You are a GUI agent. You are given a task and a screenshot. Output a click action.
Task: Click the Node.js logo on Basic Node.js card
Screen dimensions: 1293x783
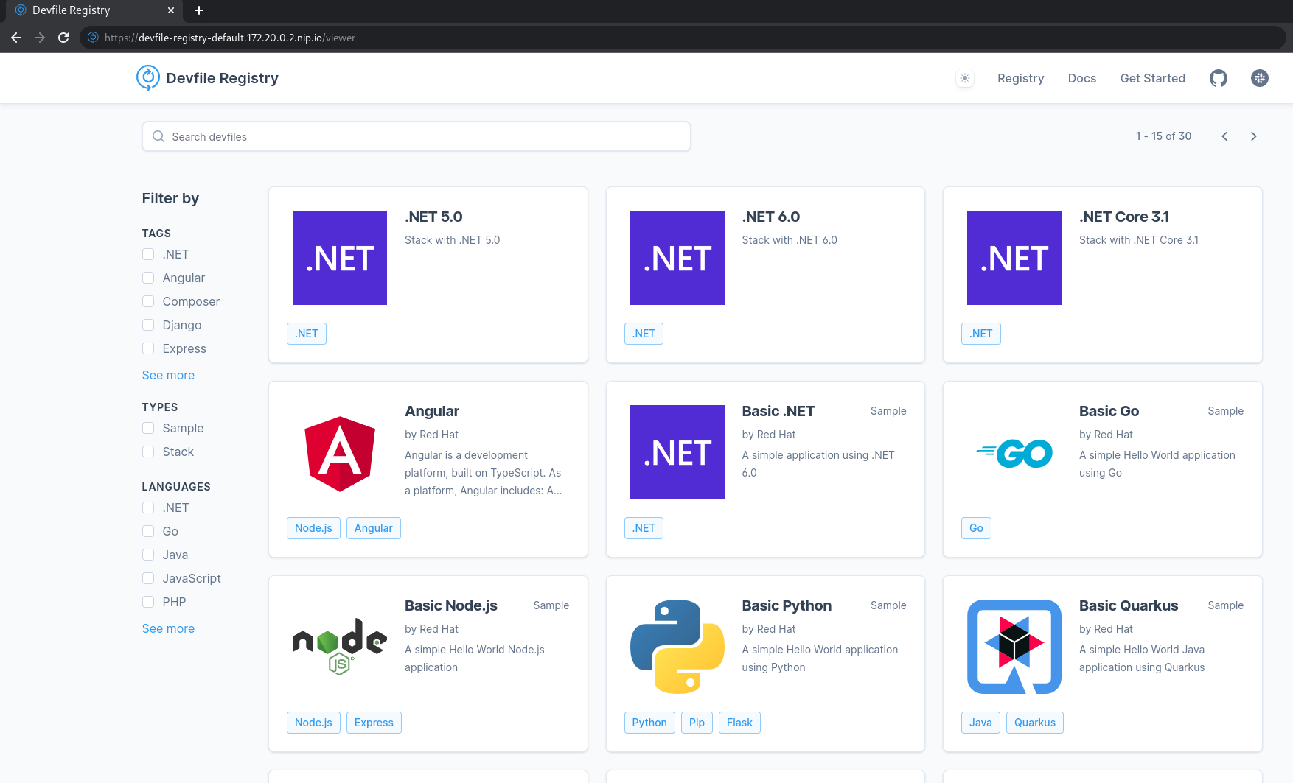coord(339,647)
